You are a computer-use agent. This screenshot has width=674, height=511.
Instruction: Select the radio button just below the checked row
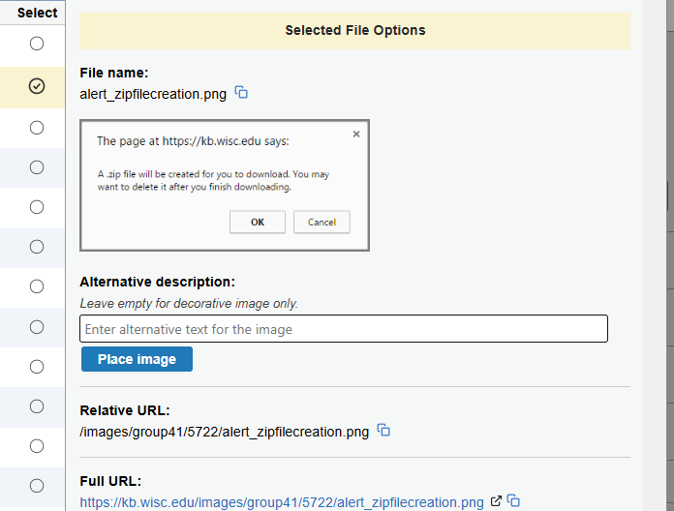[37, 128]
